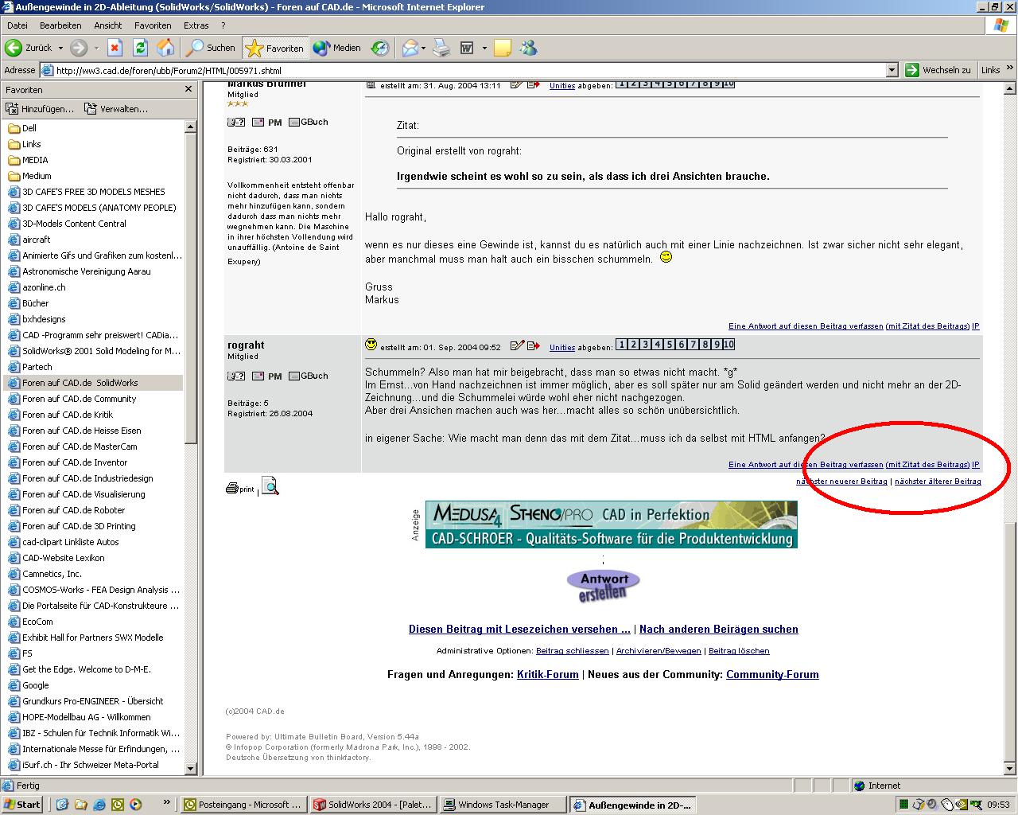Open the ? help menu
Image resolution: width=1018 pixels, height=815 pixels.
223,25
